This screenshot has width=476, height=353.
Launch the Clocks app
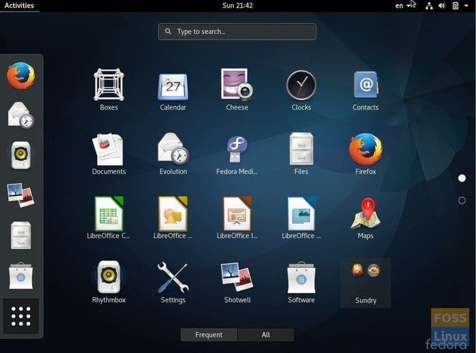point(301,90)
